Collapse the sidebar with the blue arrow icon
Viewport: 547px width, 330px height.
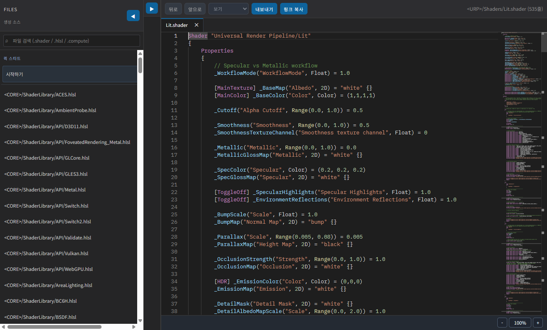[133, 16]
